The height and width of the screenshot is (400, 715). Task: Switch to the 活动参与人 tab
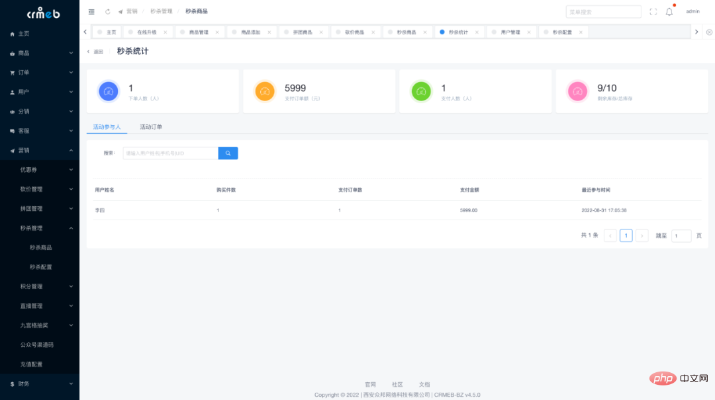pyautogui.click(x=107, y=127)
